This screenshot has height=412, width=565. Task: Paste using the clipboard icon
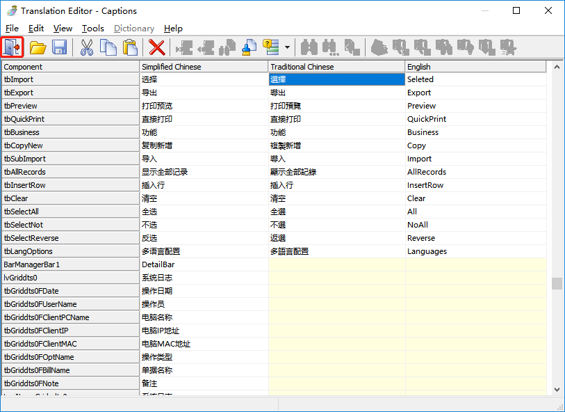coord(131,47)
